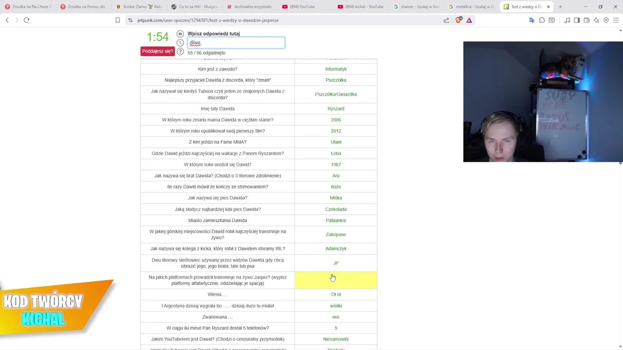This screenshot has width=623, height=350.
Task: Switch to the 'Archiwalna krzyżówka' tab
Action: click(x=251, y=7)
